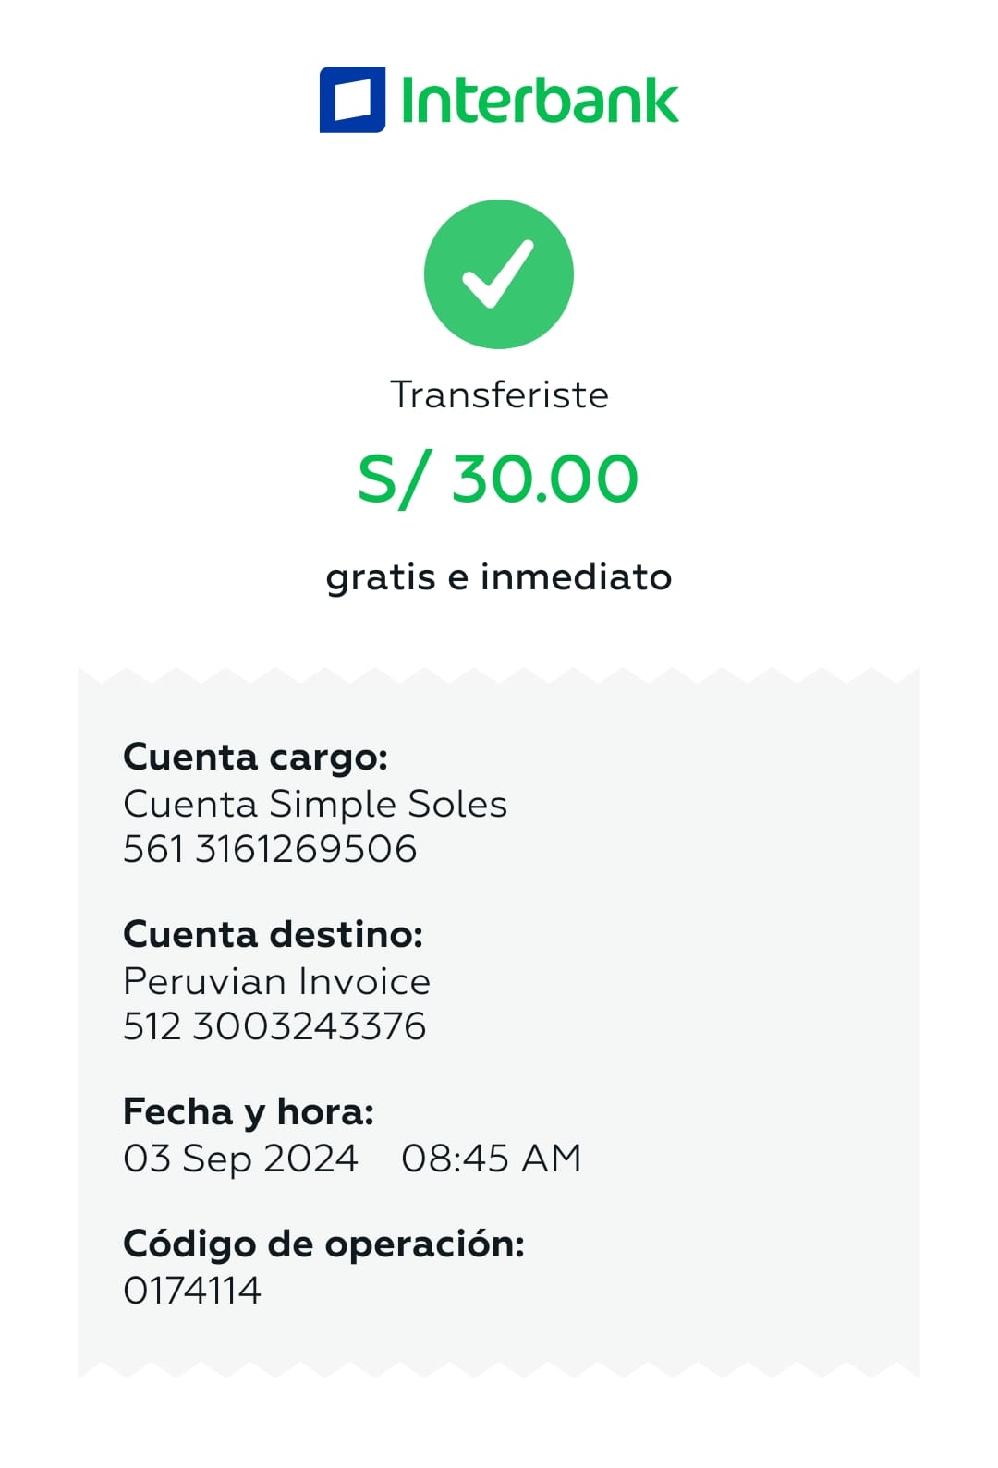Select the "Cuenta Simple Soles" account name

315,804
